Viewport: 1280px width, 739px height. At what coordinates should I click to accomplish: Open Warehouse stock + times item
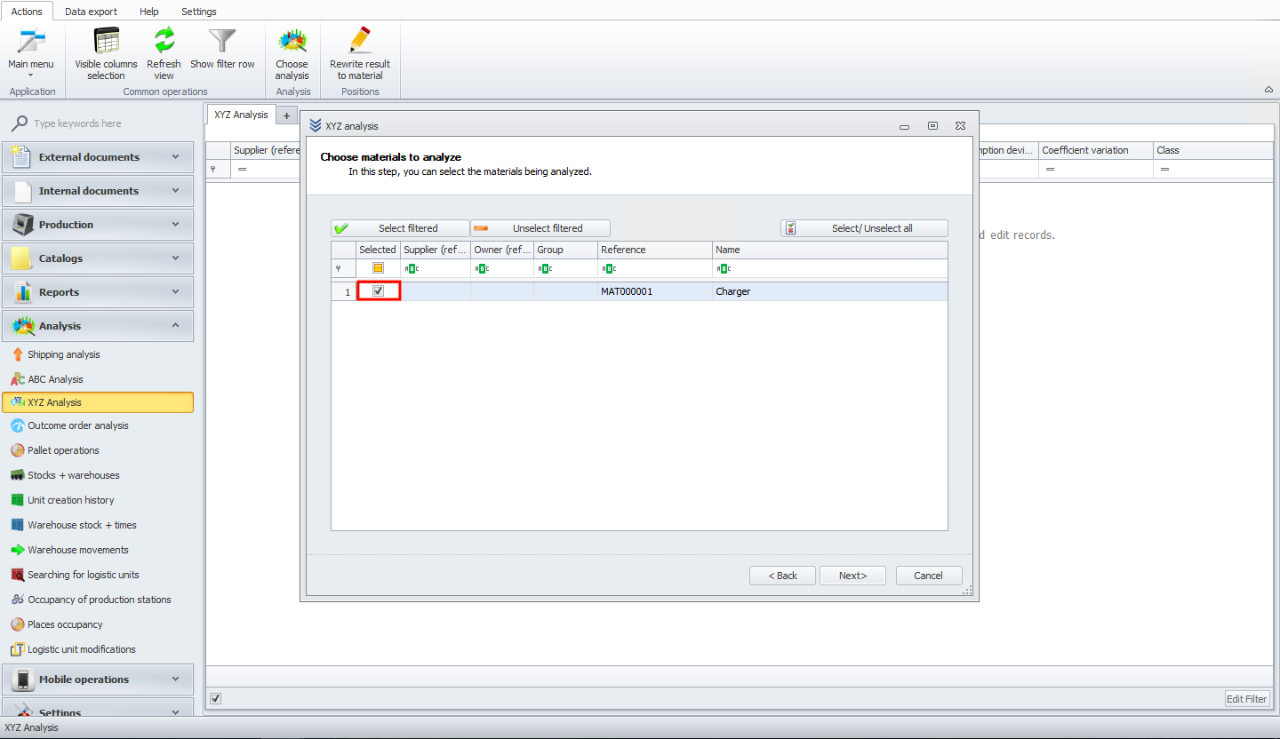(x=82, y=525)
